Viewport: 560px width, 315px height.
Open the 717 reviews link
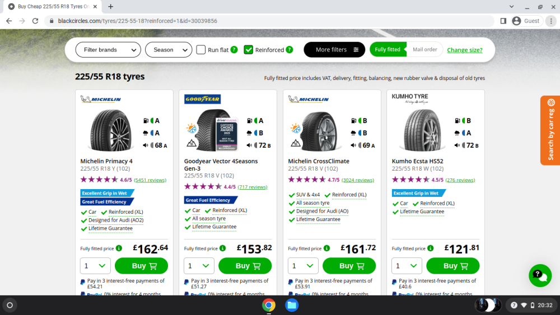point(253,187)
